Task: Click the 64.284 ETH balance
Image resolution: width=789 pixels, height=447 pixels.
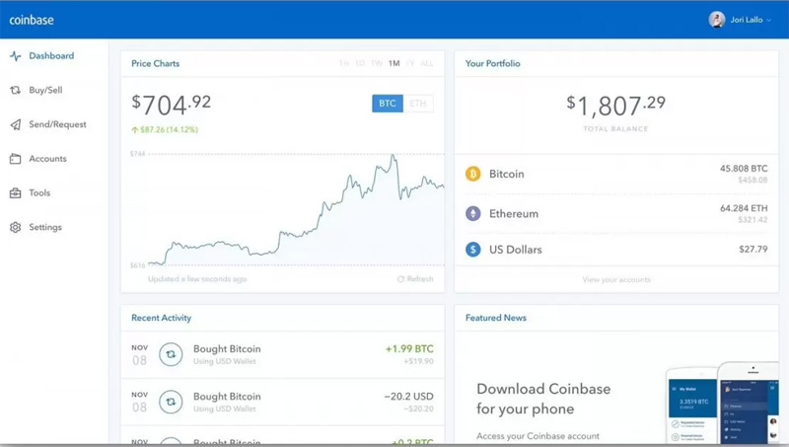Action: click(x=744, y=208)
